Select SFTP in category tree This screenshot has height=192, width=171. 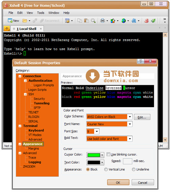37,108
